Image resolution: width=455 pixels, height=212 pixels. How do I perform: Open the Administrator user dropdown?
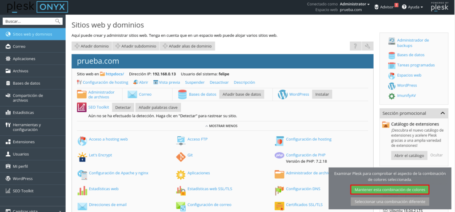355,4
